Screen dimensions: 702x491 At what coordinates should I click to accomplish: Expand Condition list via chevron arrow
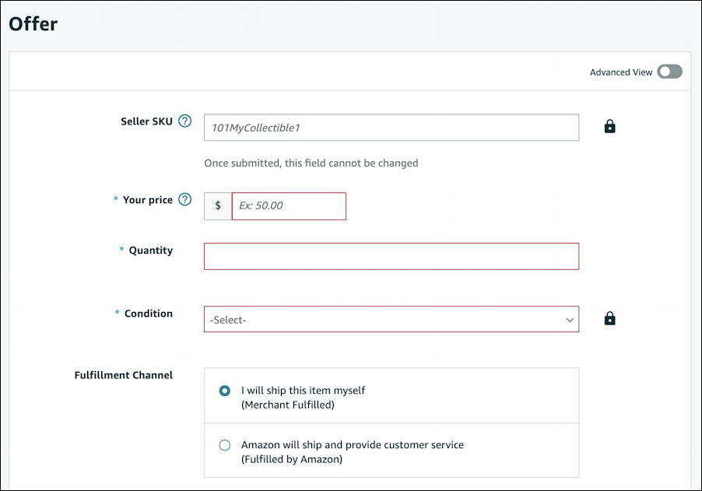570,320
